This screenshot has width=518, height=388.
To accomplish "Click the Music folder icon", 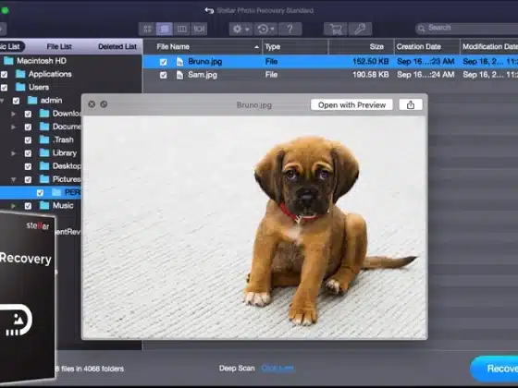I will pos(44,206).
